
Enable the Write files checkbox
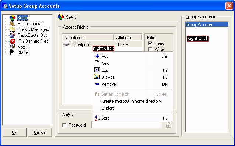coord(150,49)
